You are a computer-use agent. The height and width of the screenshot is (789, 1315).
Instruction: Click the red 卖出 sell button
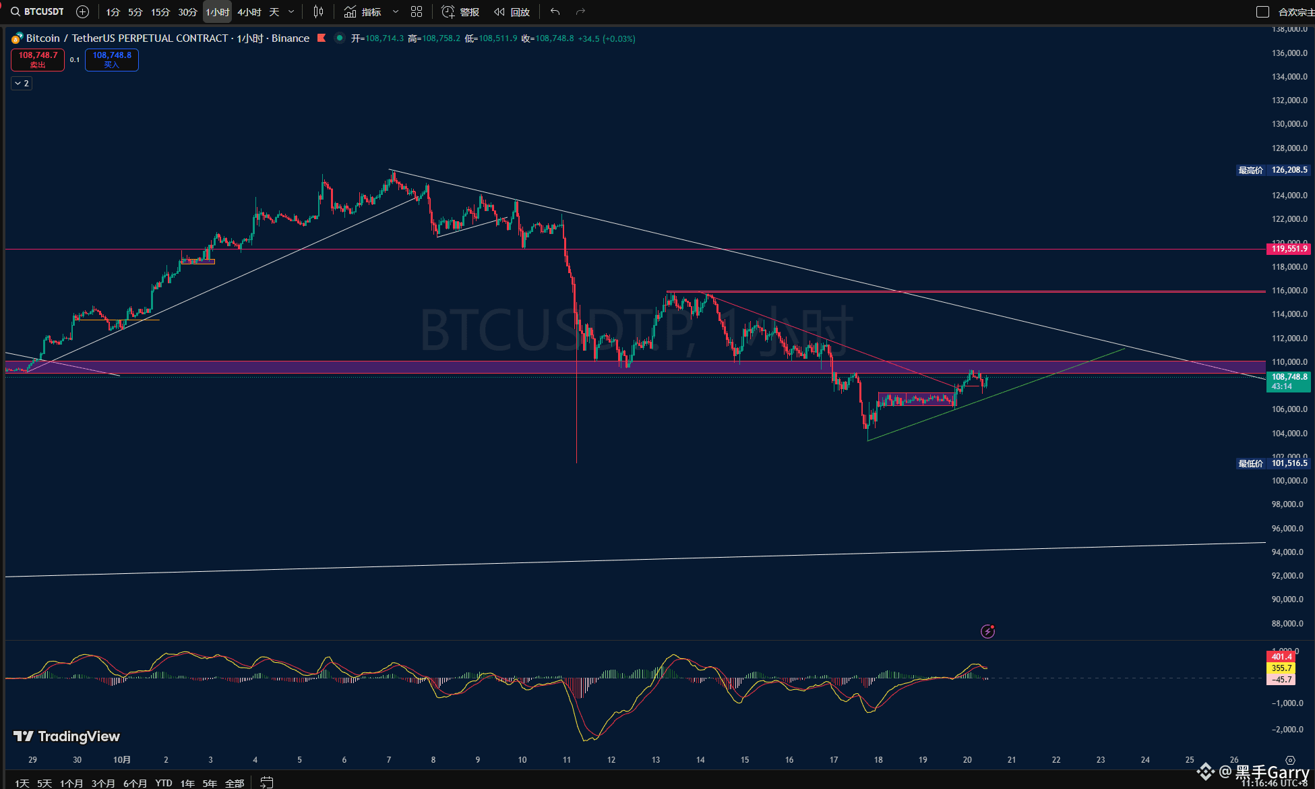click(x=38, y=59)
